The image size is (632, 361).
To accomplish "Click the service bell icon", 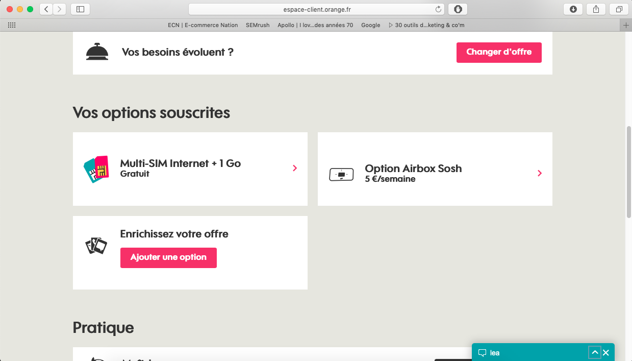I will pos(96,52).
